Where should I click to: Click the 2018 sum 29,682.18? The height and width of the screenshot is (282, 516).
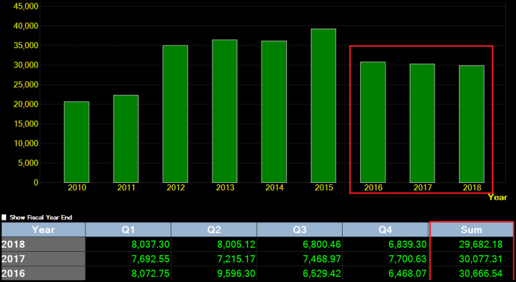click(x=481, y=244)
